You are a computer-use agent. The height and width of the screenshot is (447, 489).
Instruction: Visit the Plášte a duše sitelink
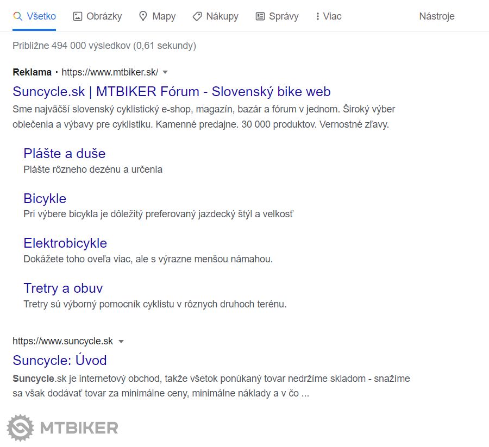click(x=64, y=153)
